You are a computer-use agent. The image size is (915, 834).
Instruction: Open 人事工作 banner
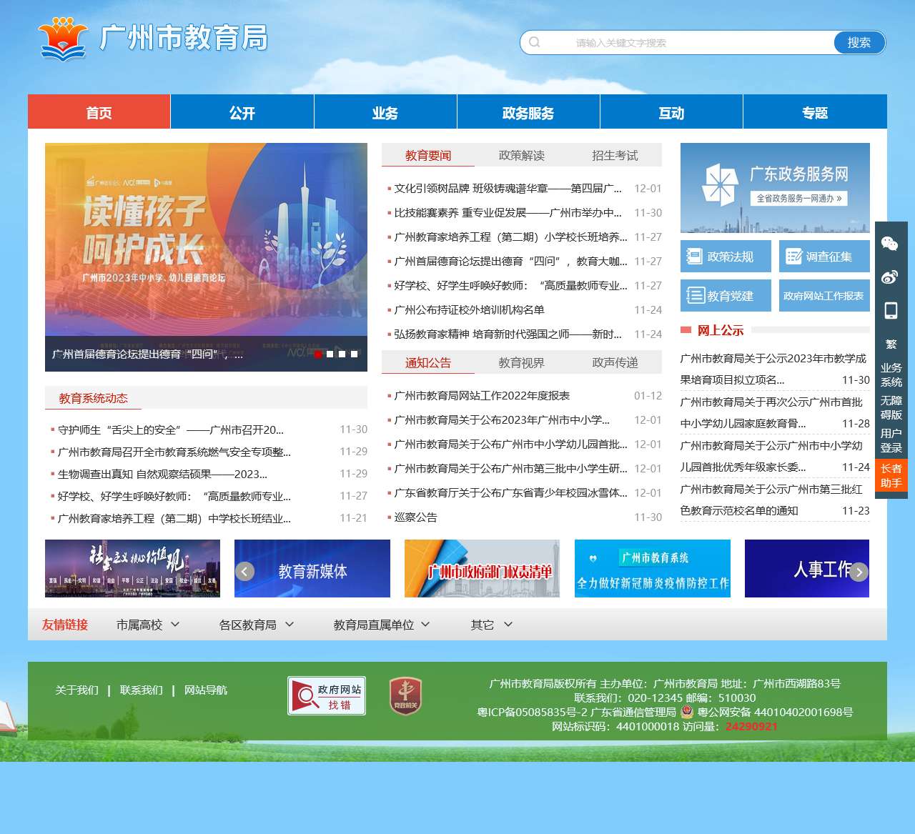pos(807,568)
